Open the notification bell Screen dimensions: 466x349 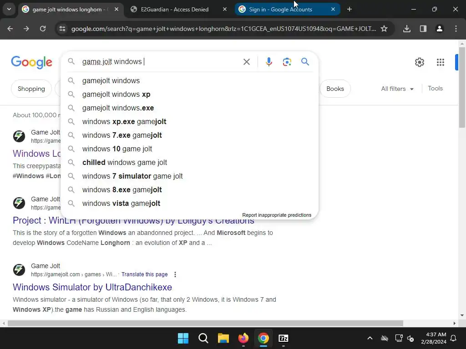coord(454,338)
